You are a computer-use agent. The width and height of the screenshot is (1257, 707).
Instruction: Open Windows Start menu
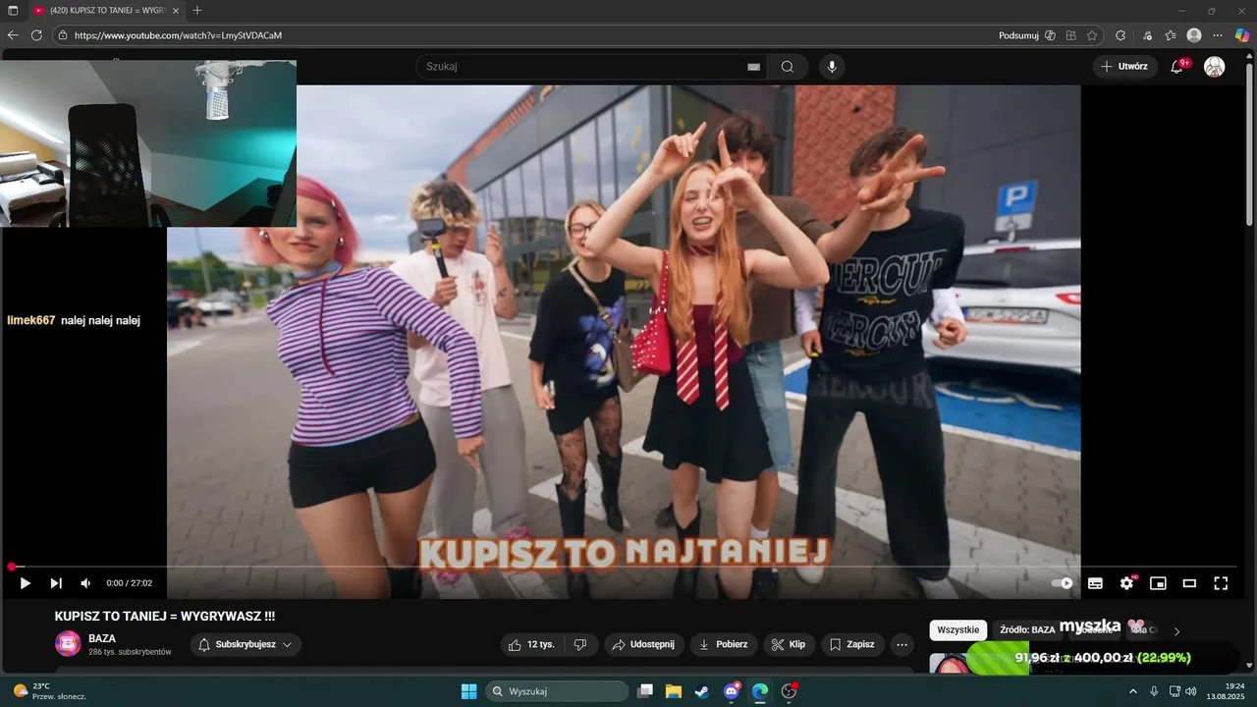[x=468, y=691]
